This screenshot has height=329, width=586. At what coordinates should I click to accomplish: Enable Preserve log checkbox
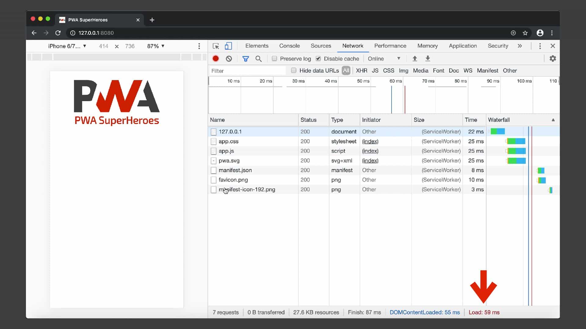274,58
